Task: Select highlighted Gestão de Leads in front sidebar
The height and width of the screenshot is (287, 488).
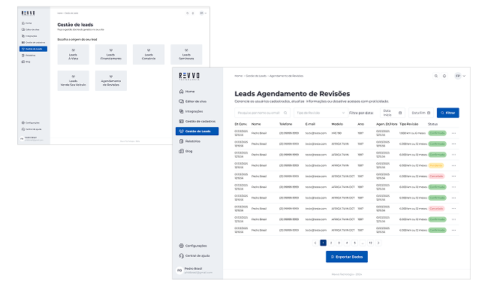Action: [x=197, y=131]
